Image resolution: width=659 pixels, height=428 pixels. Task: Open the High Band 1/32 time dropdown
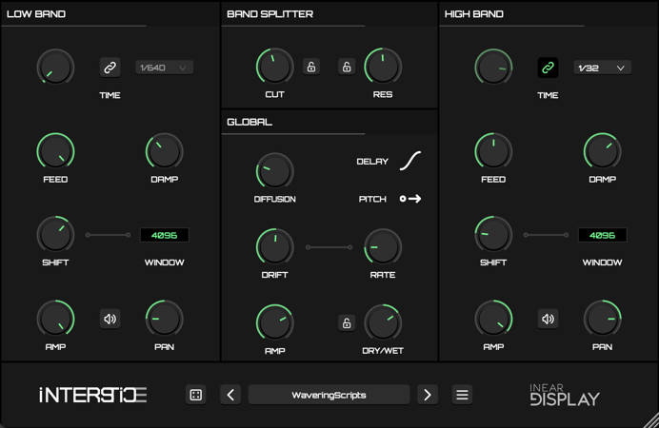pyautogui.click(x=603, y=68)
